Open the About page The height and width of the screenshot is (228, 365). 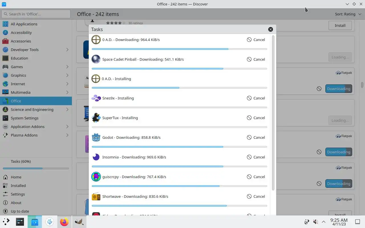click(x=36, y=203)
